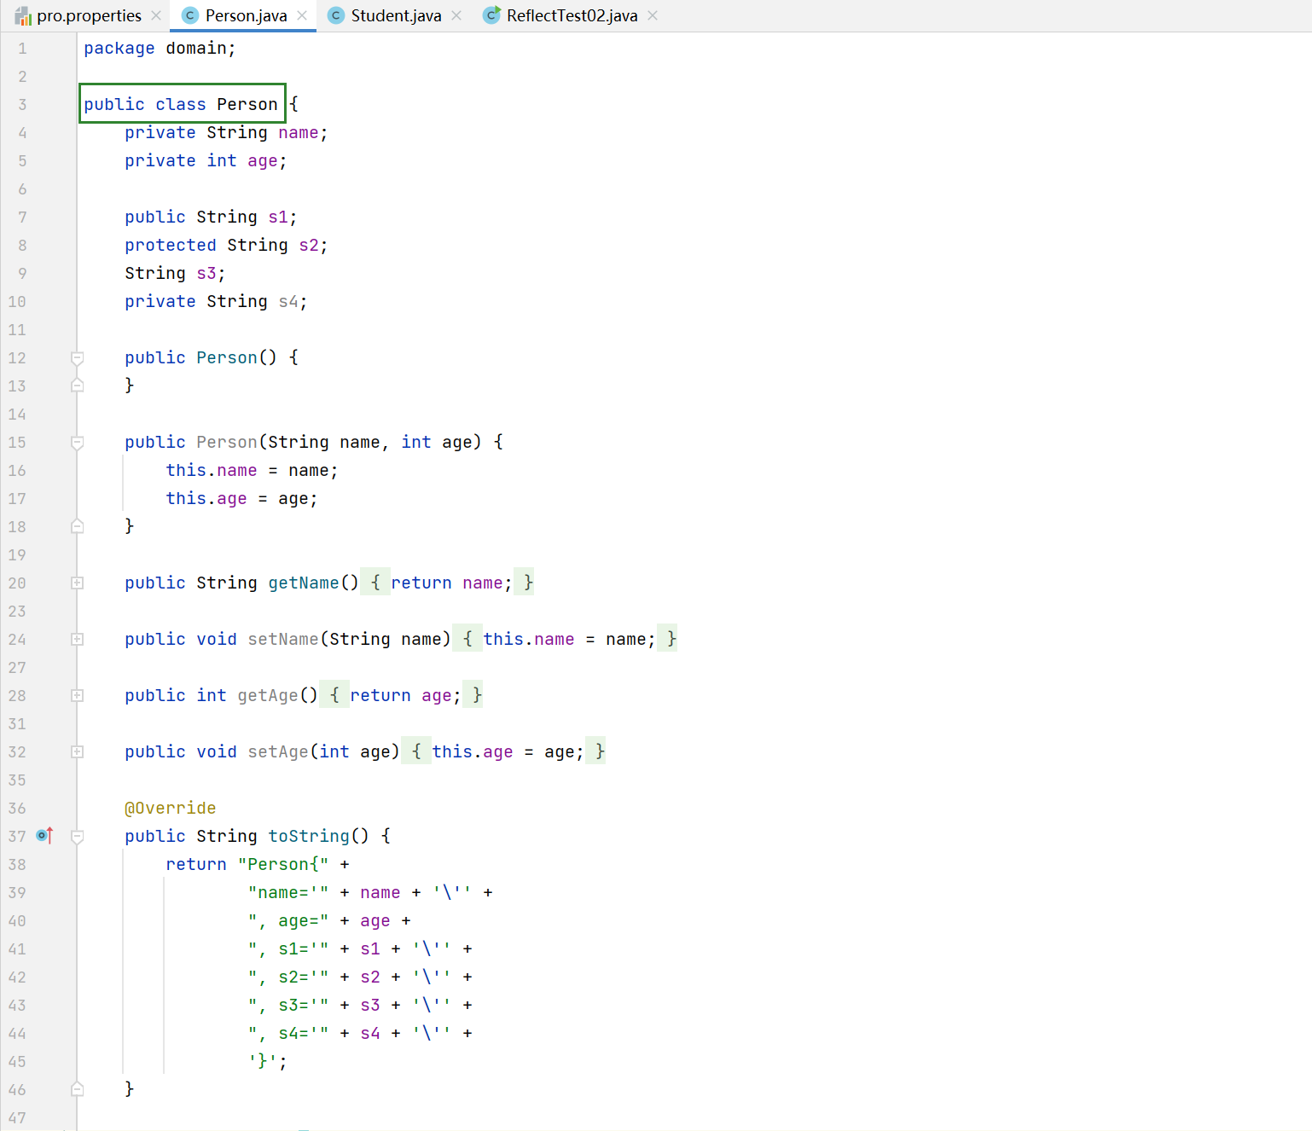Click the getAge method name
Screen dimensions: 1312x1131
[268, 696]
